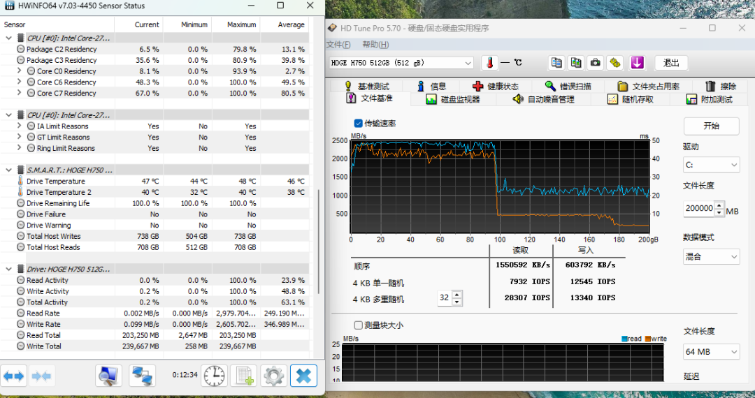The image size is (755, 398).
Task: Expand IA Limit Reasons row
Action: 20,126
